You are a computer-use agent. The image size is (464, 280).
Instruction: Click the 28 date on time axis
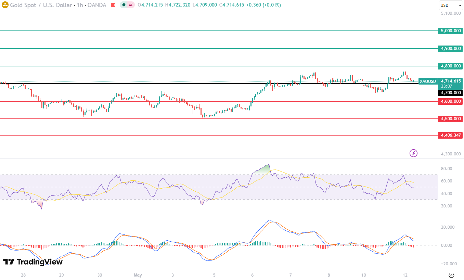pyautogui.click(x=23, y=275)
